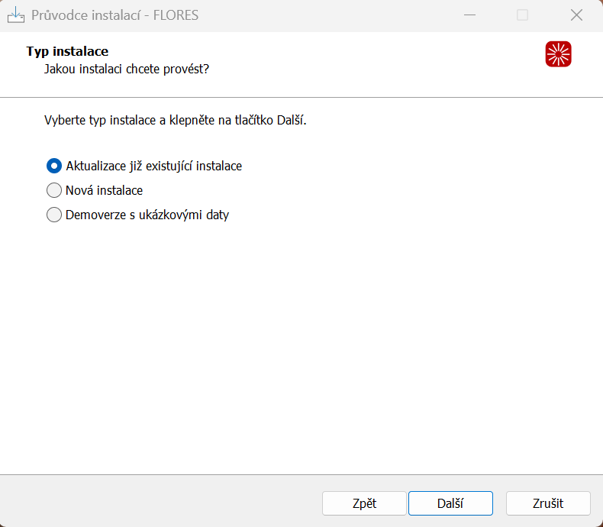Click the 'Průvodce instalací - FLORES' title text

114,15
